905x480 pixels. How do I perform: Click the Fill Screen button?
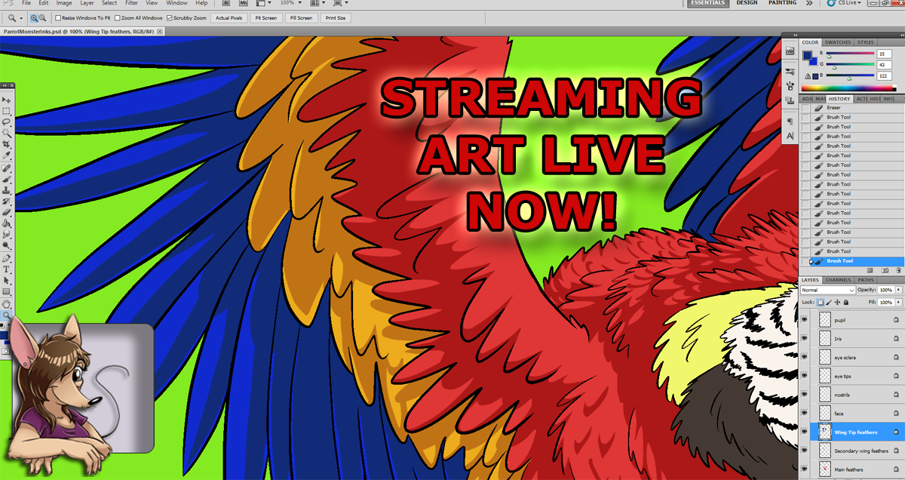300,17
